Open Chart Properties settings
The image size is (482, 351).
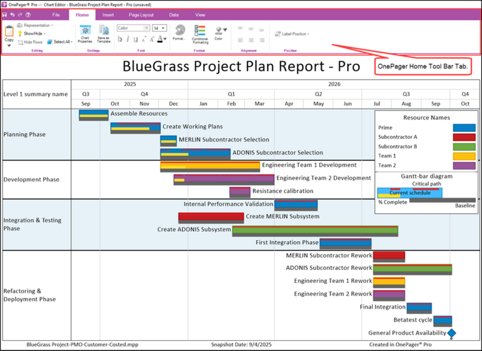(85, 34)
